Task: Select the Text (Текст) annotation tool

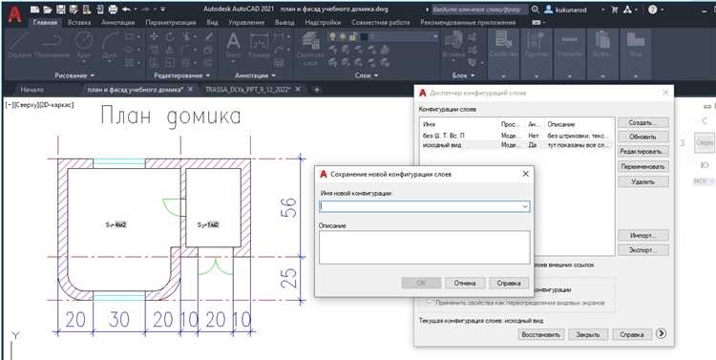Action: [233, 46]
